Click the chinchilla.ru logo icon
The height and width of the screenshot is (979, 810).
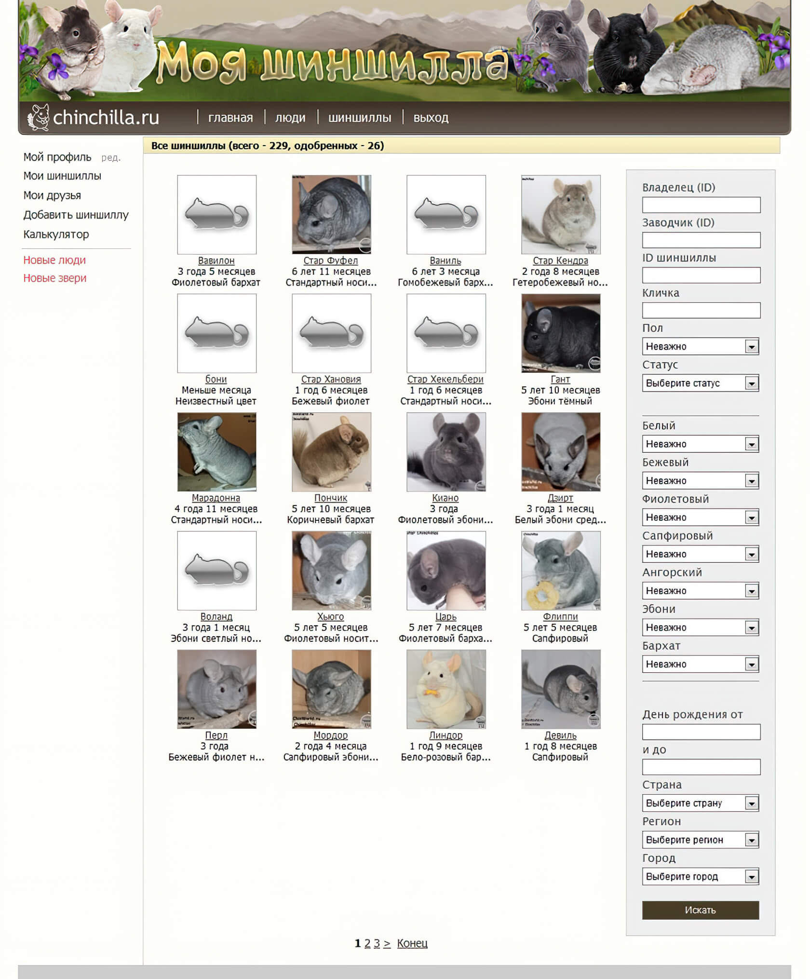[x=39, y=117]
